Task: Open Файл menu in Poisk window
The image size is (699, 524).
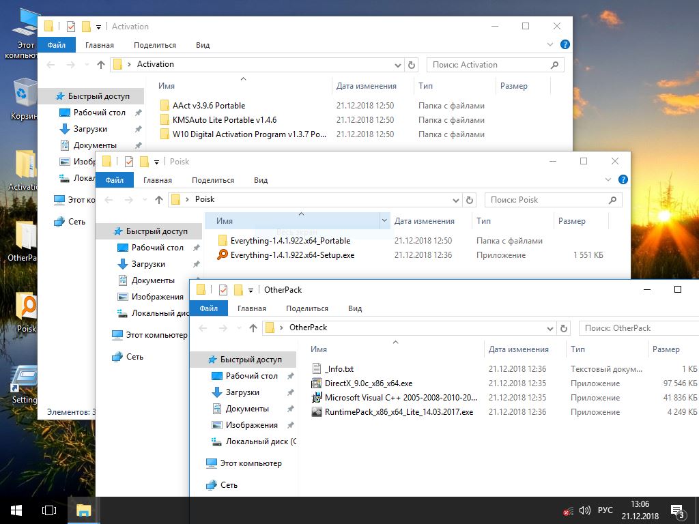Action: [x=115, y=180]
